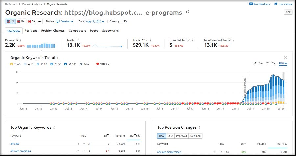Screen dimensions: 296x156
Task: Switch to the Subdomains tab
Action: click(111, 31)
